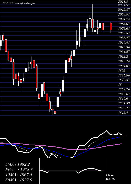Select the 2003.81 price axis label
Screen dimensions: 131x184
click(124, 14)
